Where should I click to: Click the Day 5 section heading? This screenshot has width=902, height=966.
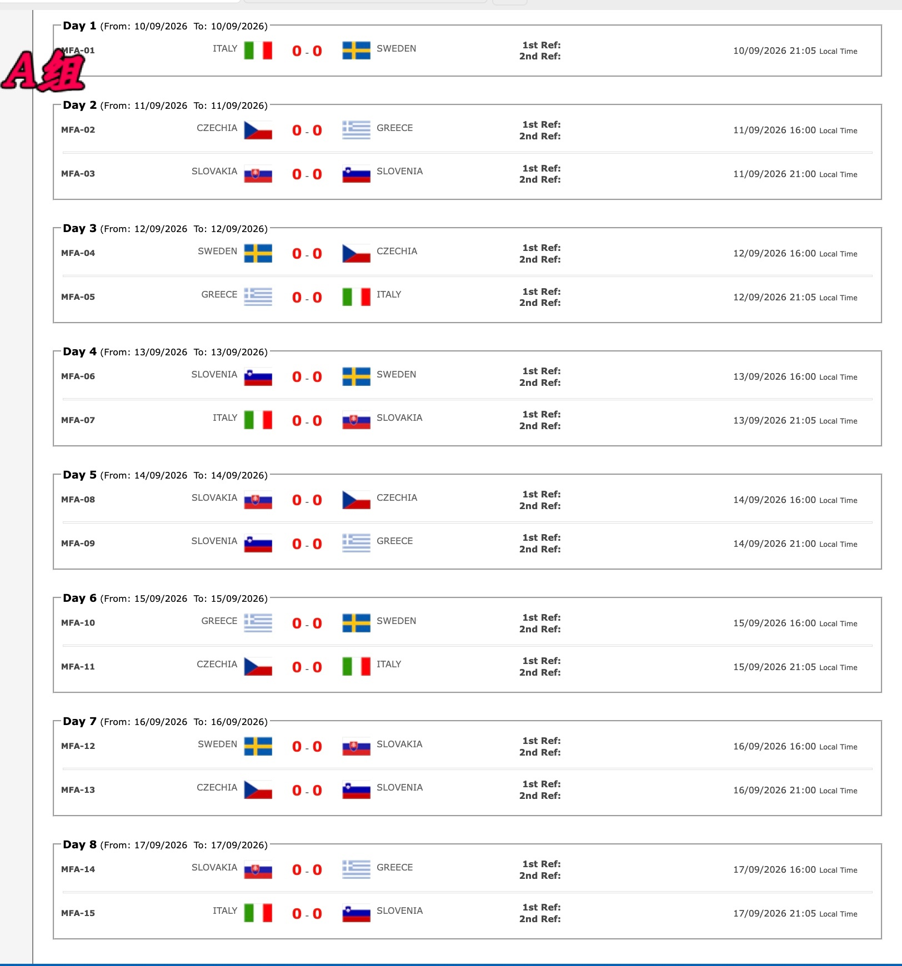click(x=79, y=475)
